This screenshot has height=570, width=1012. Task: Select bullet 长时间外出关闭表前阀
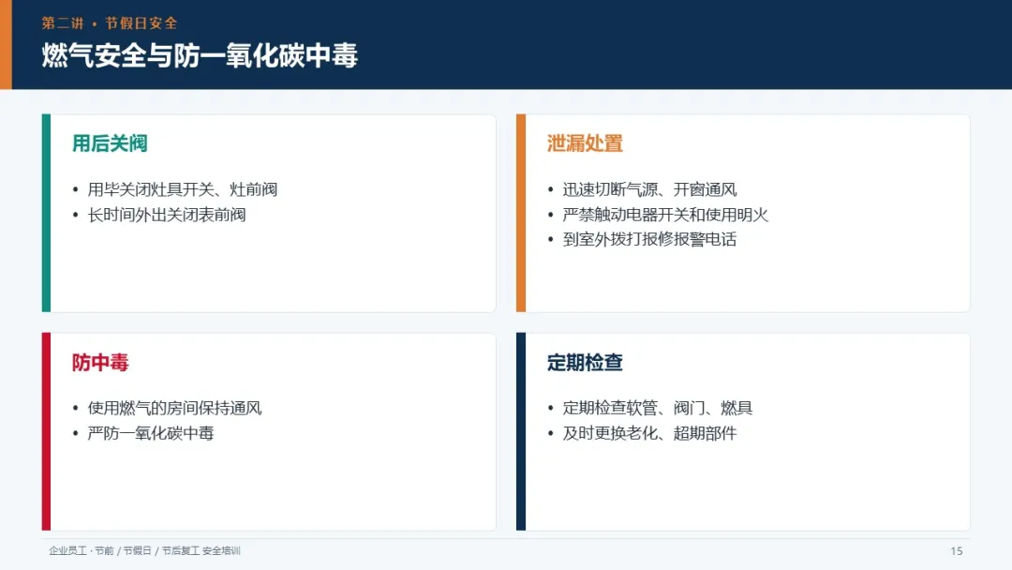[167, 215]
